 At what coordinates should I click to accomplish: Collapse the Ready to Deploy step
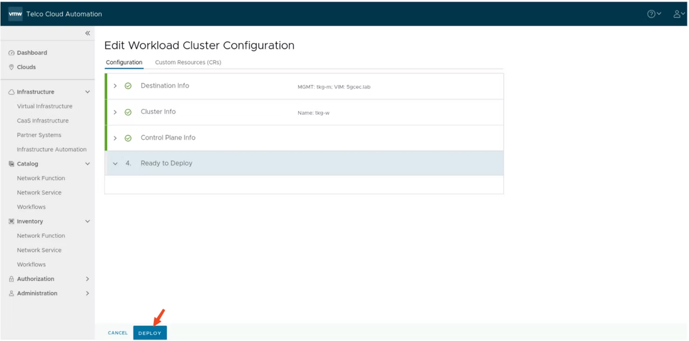click(115, 164)
